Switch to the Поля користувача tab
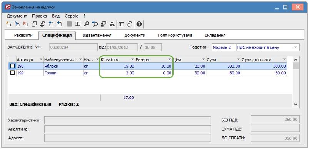 tap(175, 35)
